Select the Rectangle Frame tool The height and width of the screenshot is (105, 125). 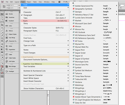point(2,38)
